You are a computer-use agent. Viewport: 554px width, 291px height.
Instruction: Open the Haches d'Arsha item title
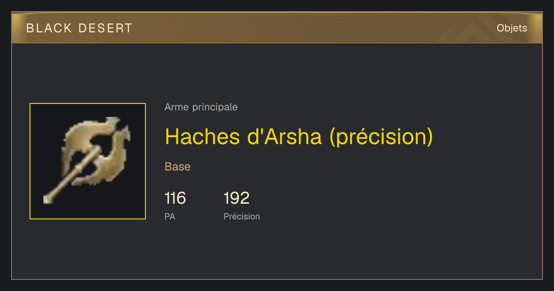(299, 137)
